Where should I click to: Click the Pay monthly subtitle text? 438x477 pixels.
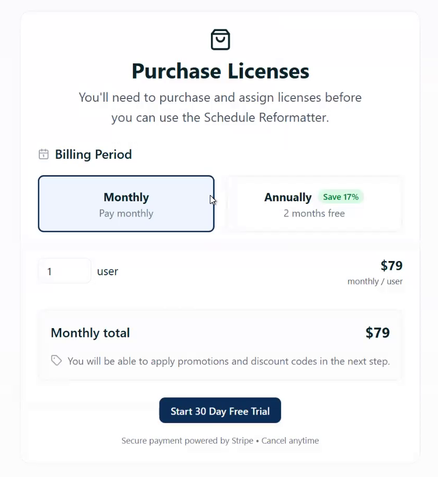[126, 213]
